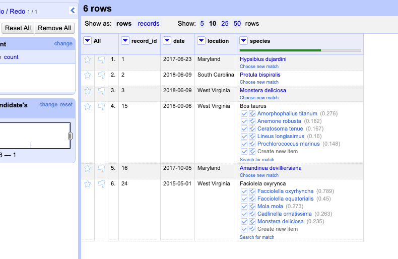Image resolution: width=398 pixels, height=259 pixels.
Task: Match all identical cells to Amorphophallus titanum
Action: [252, 113]
